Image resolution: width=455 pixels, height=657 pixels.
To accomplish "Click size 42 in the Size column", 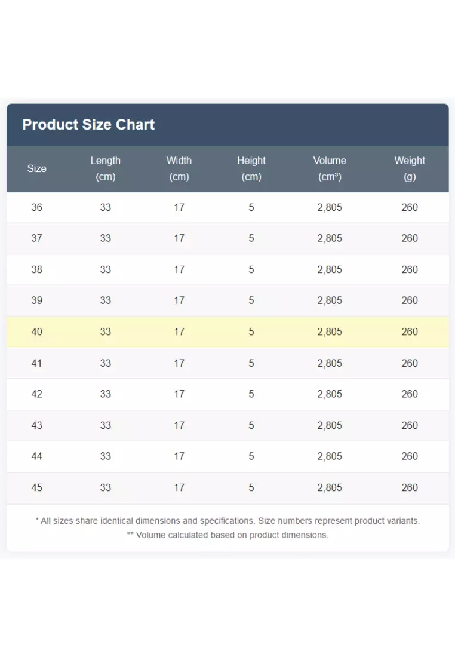I will pos(37,394).
